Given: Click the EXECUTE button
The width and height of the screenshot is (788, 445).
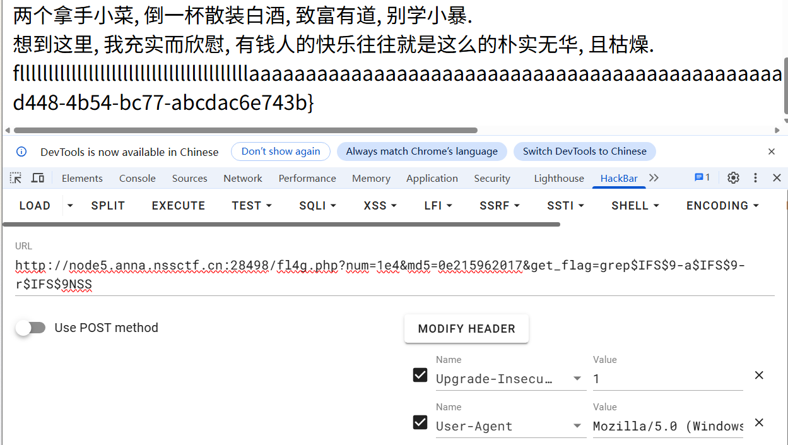Looking at the screenshot, I should point(179,206).
